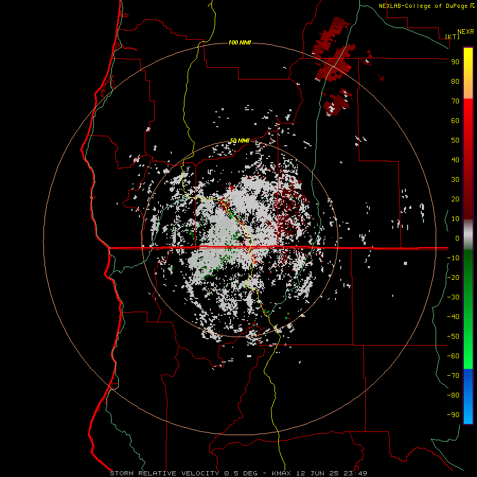The width and height of the screenshot is (477, 477).
Task: Click the Storm Relative Velocity product title text
Action: click(x=164, y=473)
